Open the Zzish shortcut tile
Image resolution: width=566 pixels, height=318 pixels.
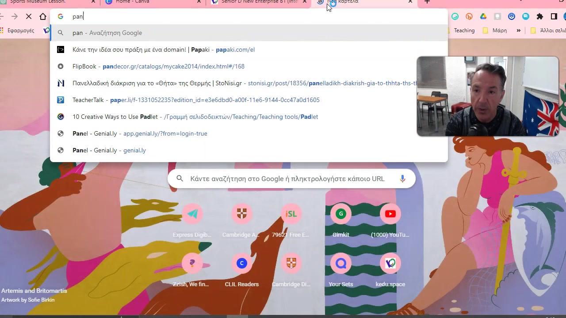point(192,270)
